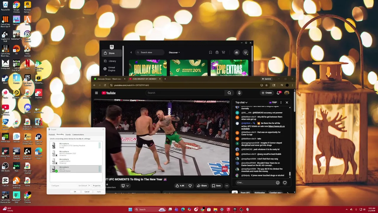Send a heart reaction in chat
Image resolution: width=378 pixels, height=213 pixels.
click(285, 183)
